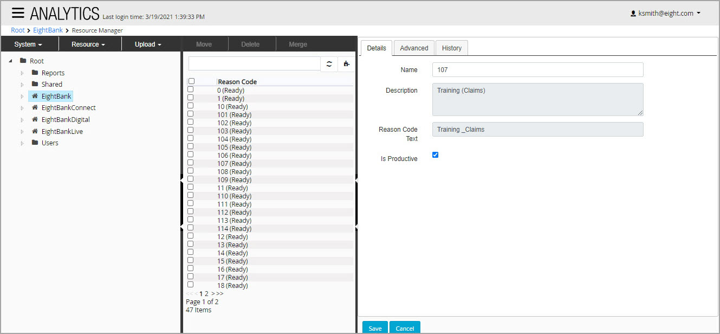Click the hierarchy filter icon beside refresh
Viewport: 720px width, 334px height.
tap(347, 64)
